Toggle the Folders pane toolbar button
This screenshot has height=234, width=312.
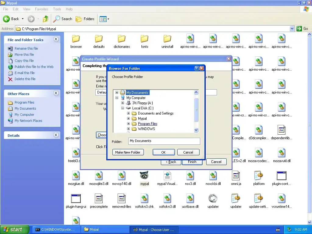tap(85, 19)
